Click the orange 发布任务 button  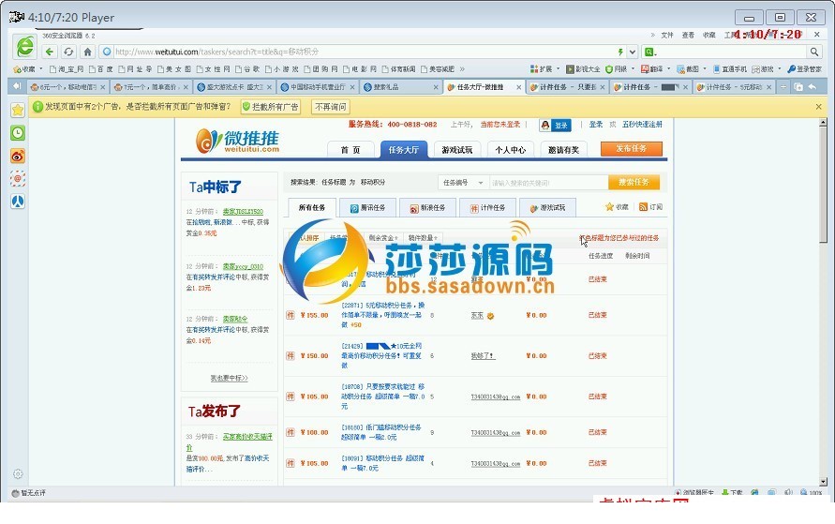(632, 148)
